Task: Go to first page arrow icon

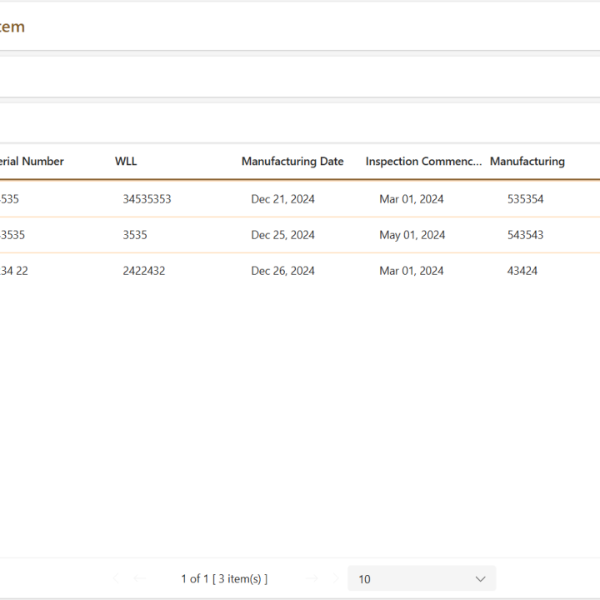Action: tap(117, 578)
